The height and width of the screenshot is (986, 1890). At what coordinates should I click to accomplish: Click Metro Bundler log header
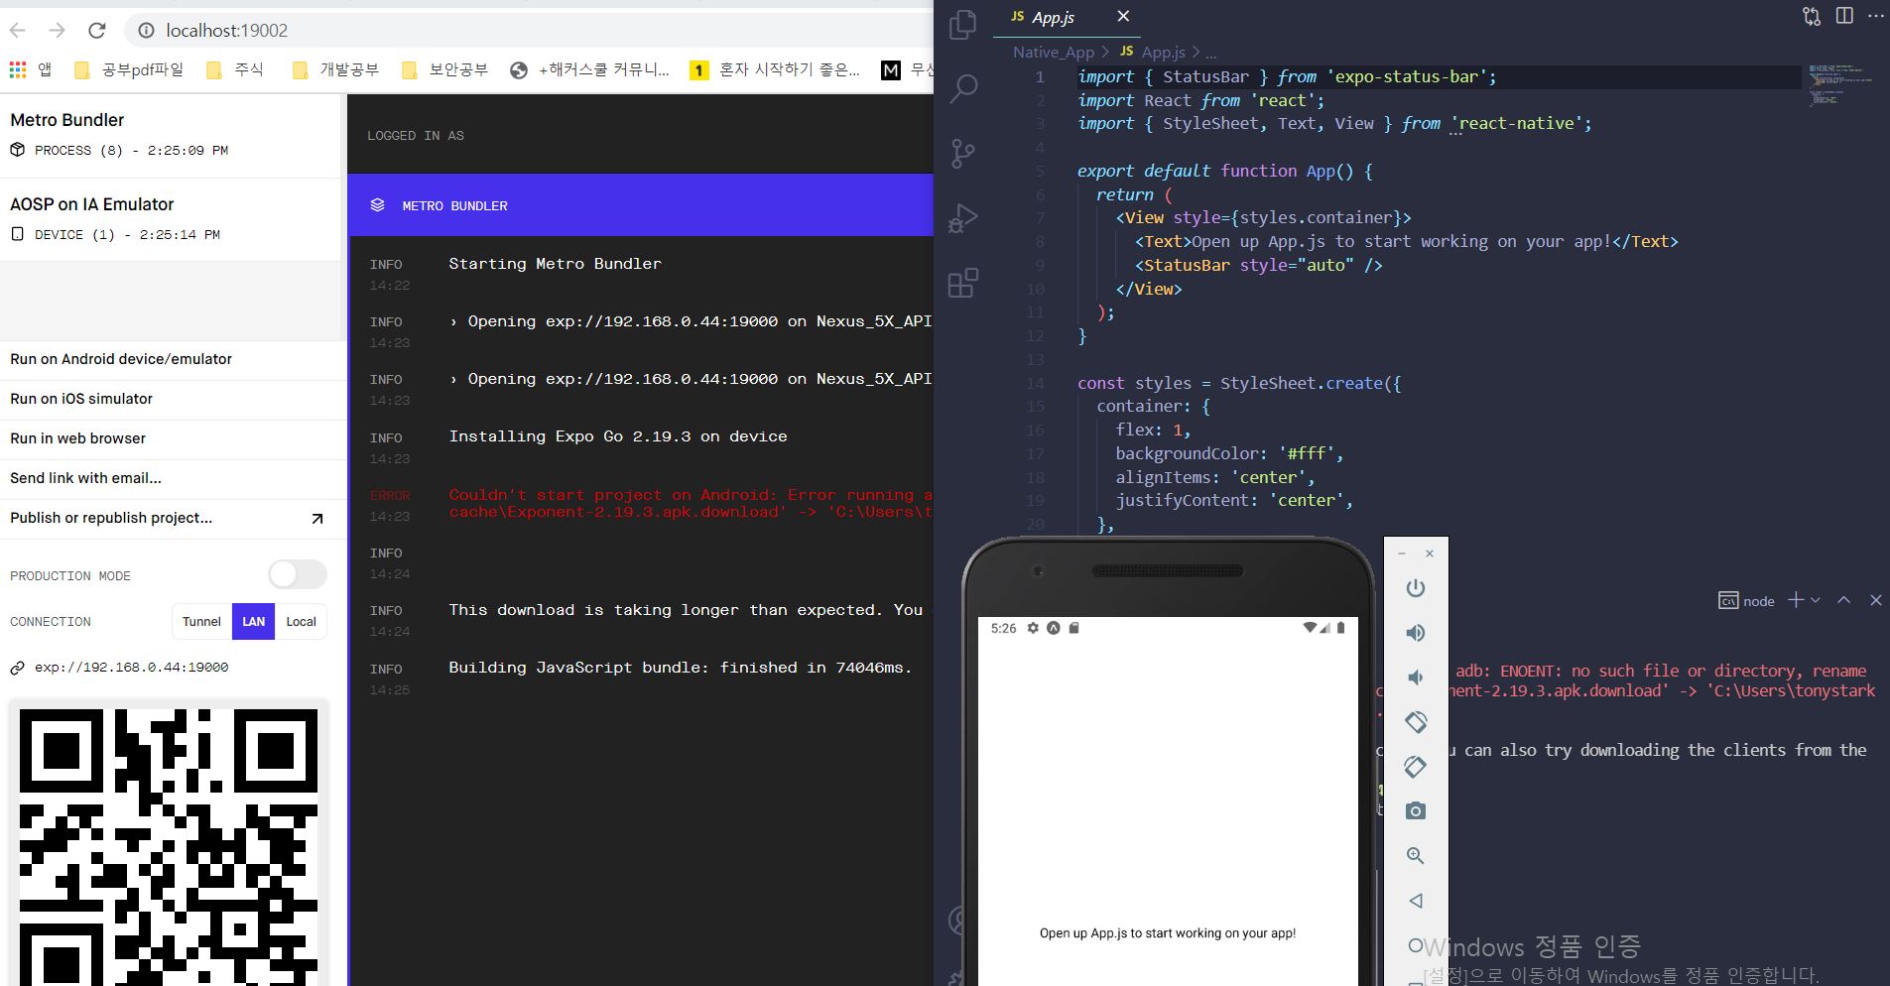coord(641,205)
